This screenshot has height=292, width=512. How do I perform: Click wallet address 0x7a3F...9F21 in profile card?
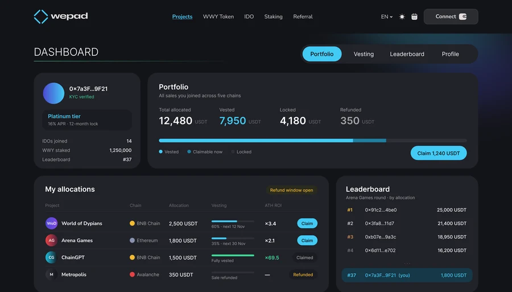[x=88, y=89]
